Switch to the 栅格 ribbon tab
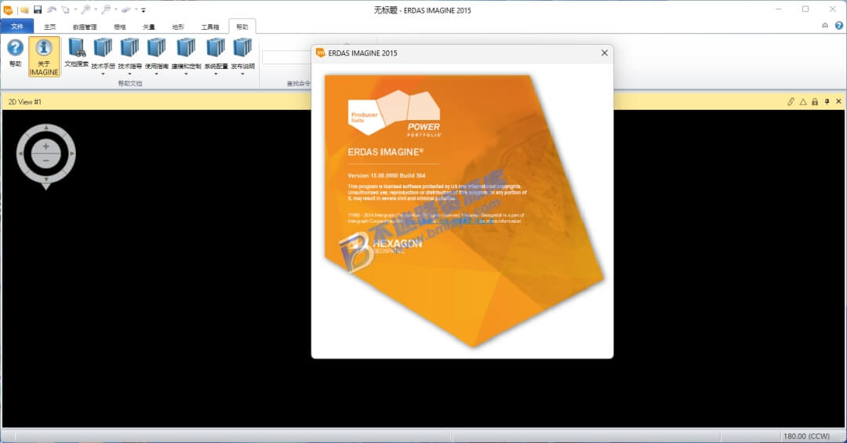The height and width of the screenshot is (443, 847). click(120, 27)
